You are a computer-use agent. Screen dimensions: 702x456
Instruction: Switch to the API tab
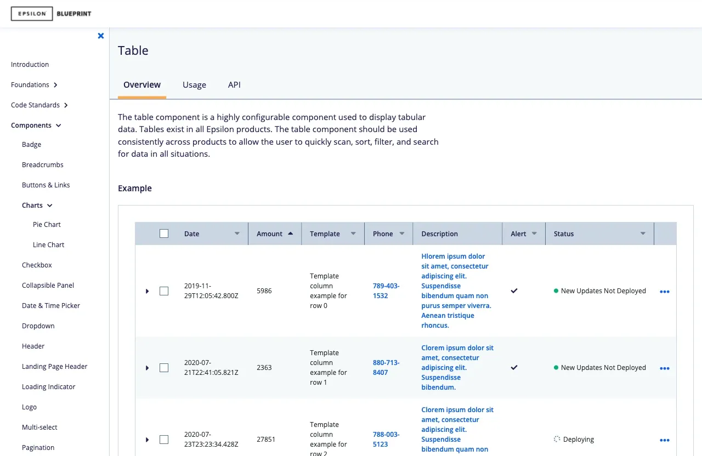click(x=234, y=85)
